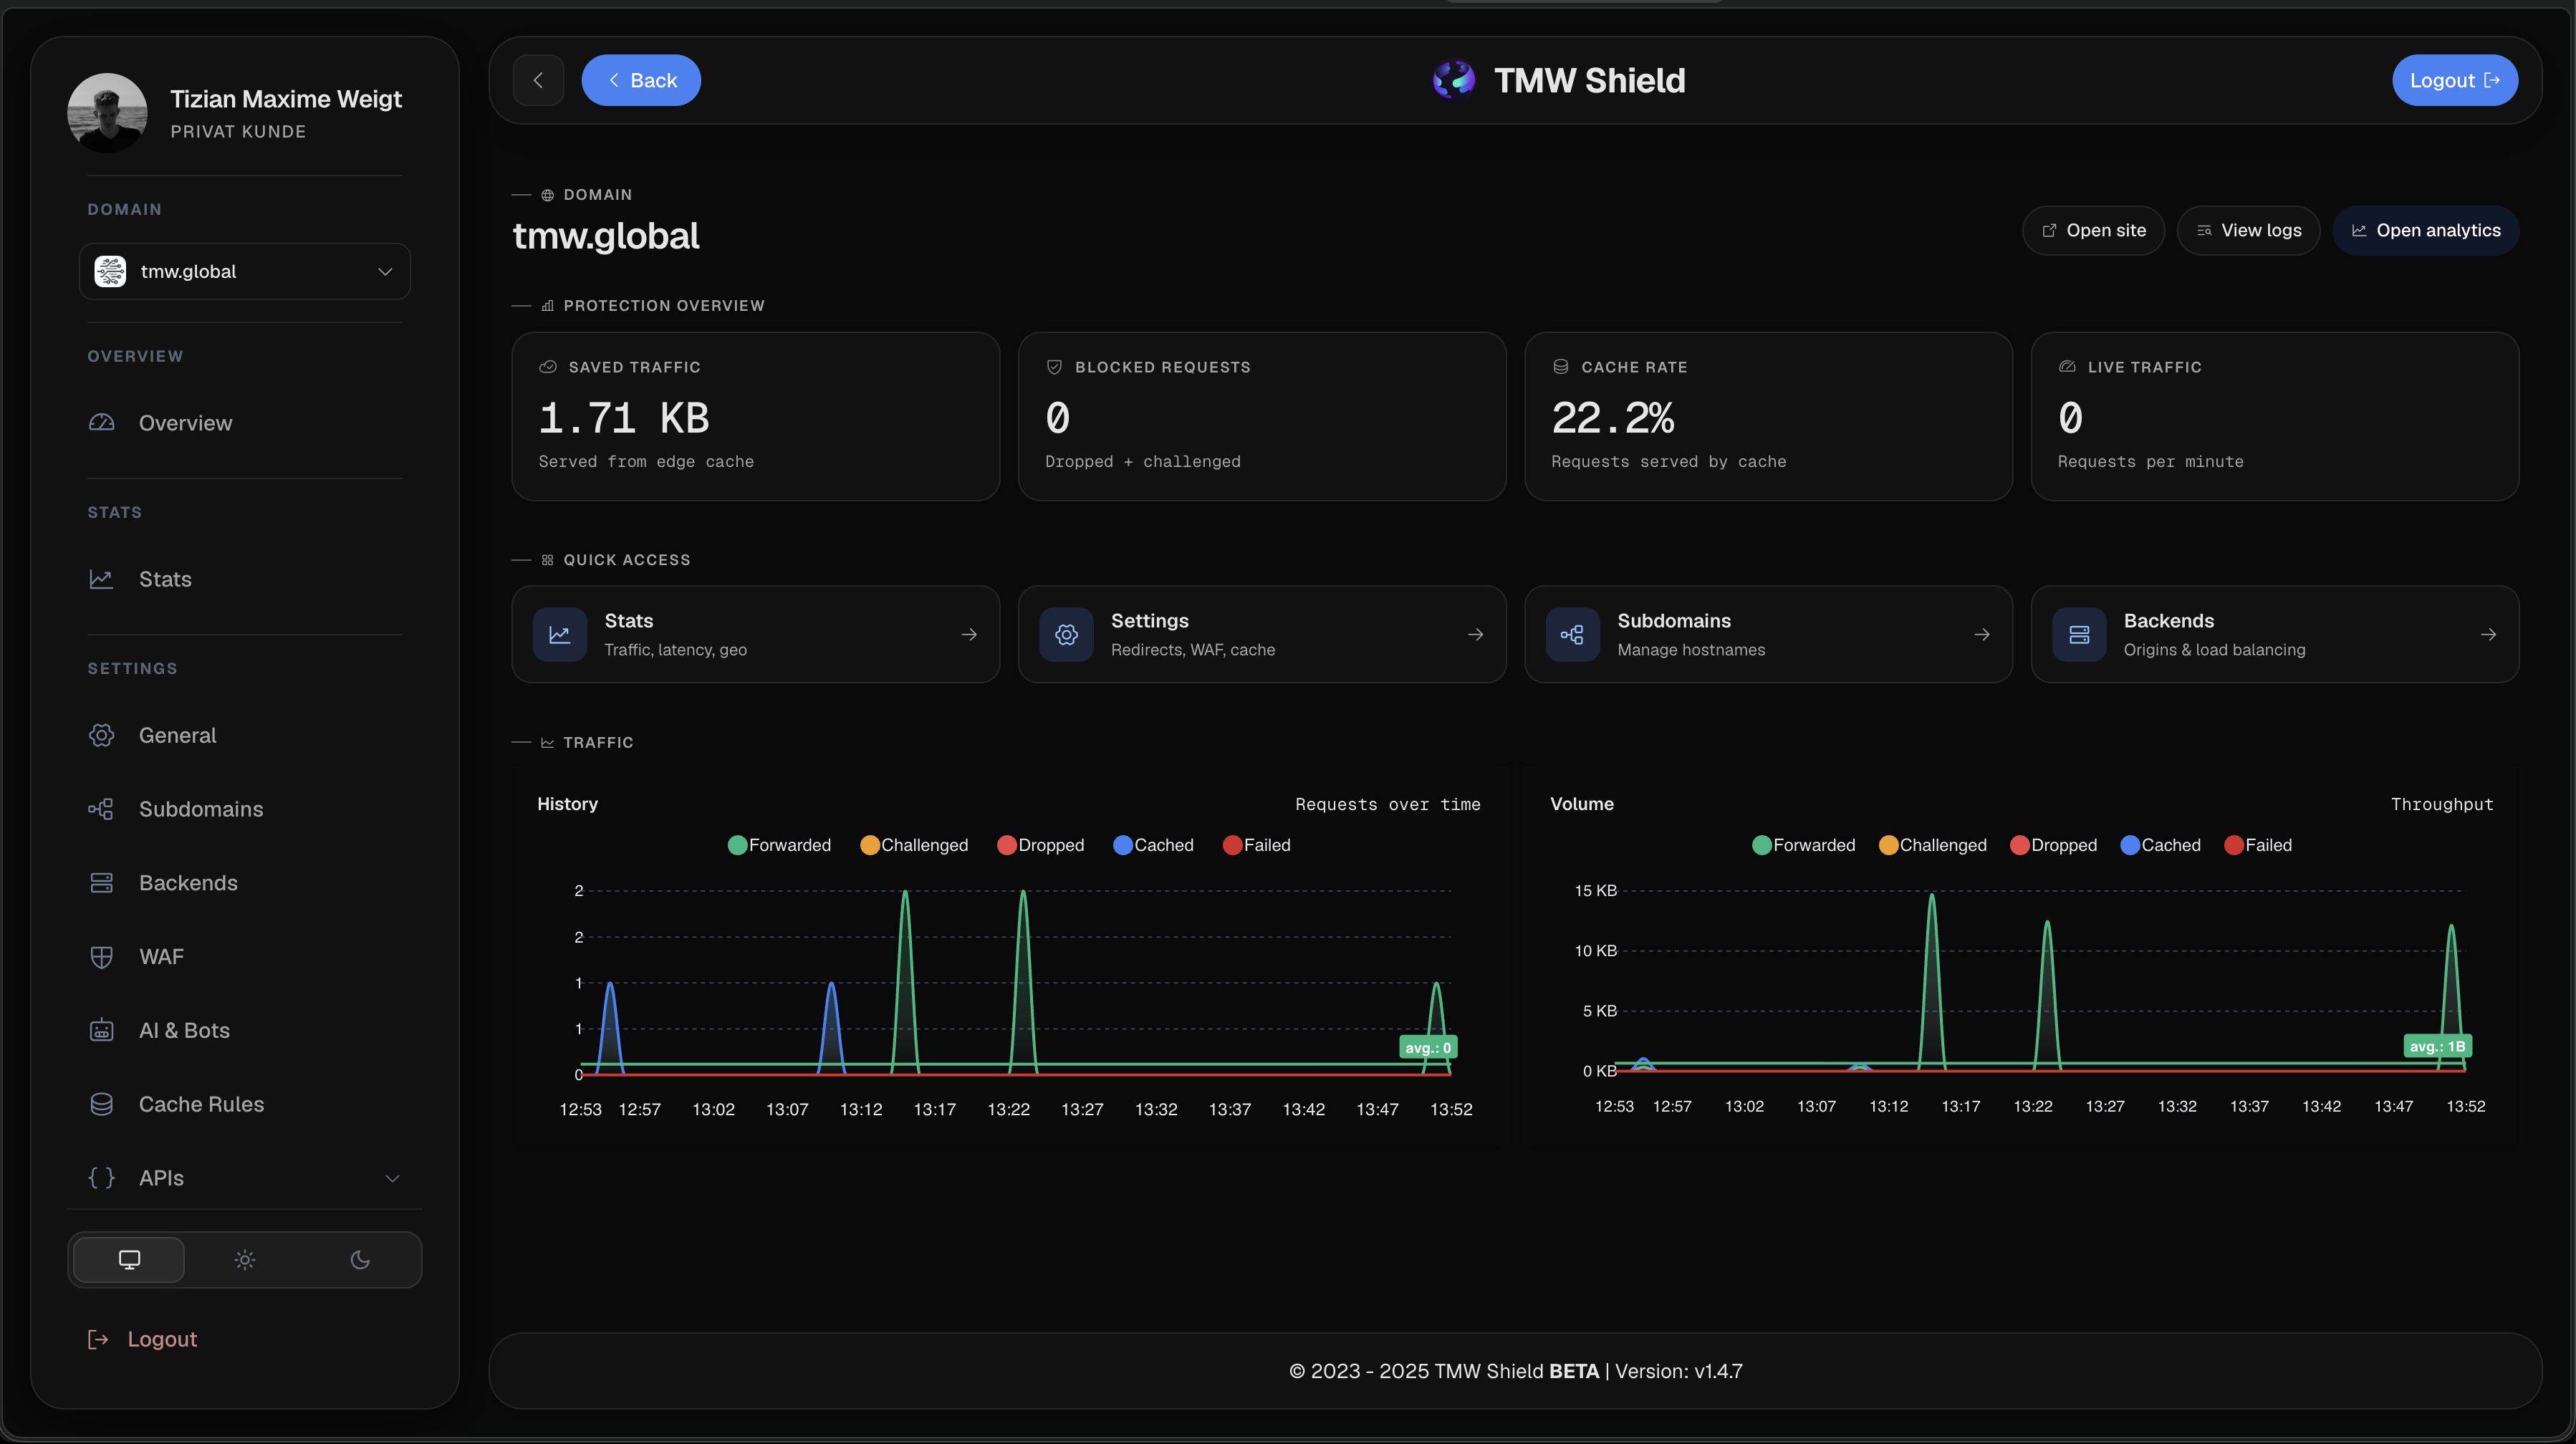2576x1444 pixels.
Task: Select system theme monitor button
Action: click(129, 1259)
